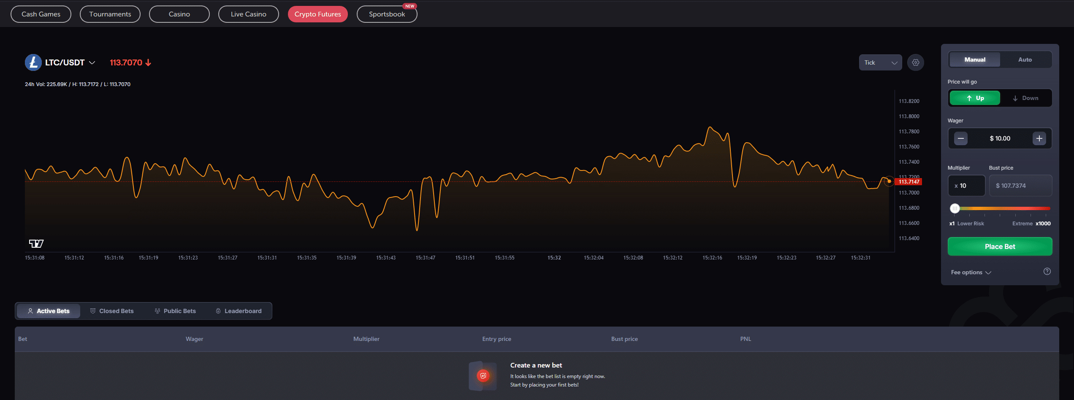The width and height of the screenshot is (1074, 400).
Task: Click the Multiplier x 10 input field
Action: pyautogui.click(x=966, y=186)
